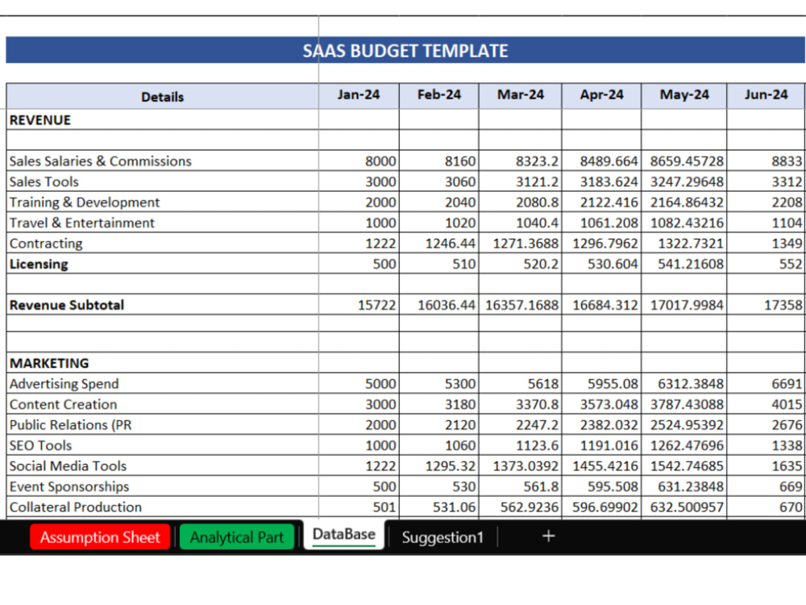This screenshot has height=605, width=806.
Task: Select the SAAS BUDGET TEMPLATE title cell
Action: tap(405, 50)
